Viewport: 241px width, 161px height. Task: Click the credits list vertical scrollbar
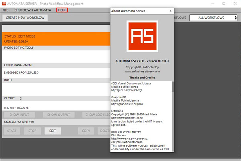coord(173,116)
